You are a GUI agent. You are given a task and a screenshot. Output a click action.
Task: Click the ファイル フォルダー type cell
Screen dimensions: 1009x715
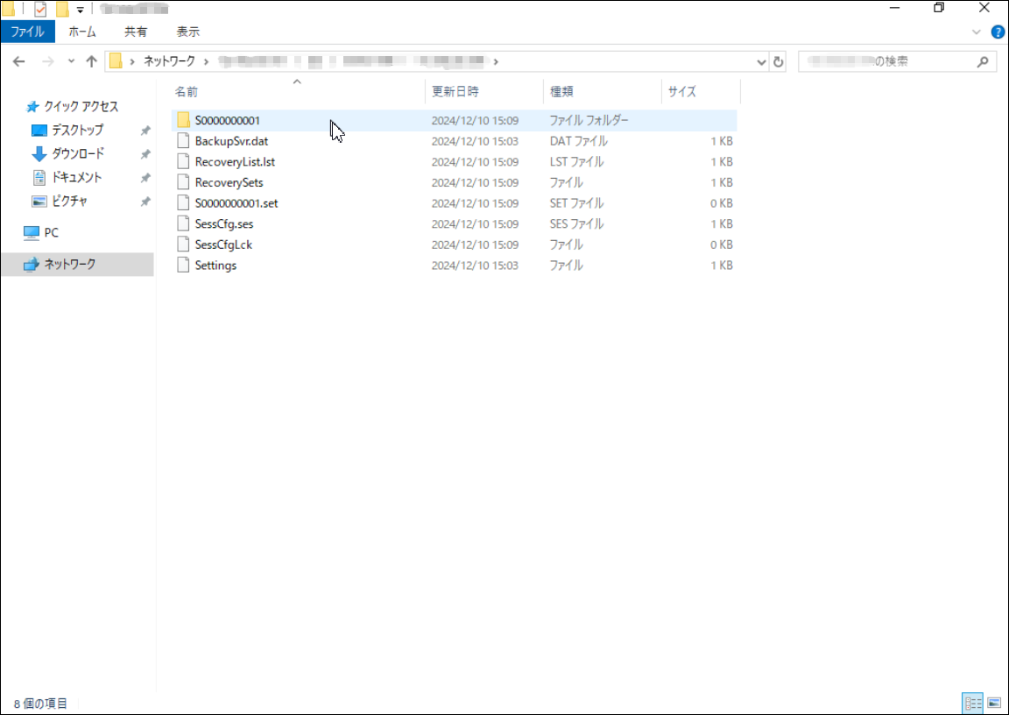(589, 120)
